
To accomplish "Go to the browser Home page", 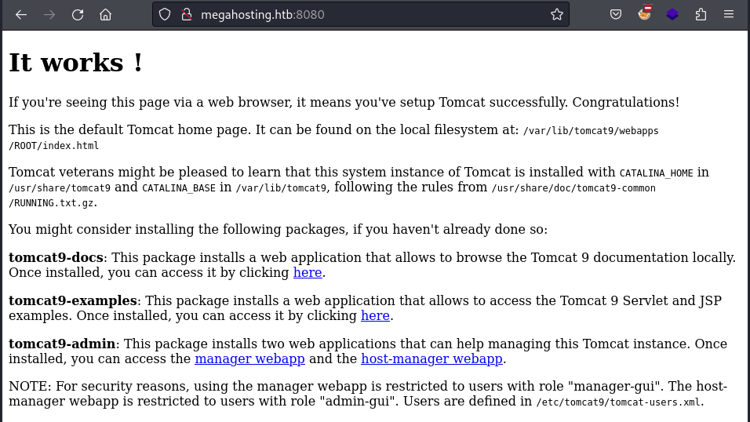I will pyautogui.click(x=106, y=14).
